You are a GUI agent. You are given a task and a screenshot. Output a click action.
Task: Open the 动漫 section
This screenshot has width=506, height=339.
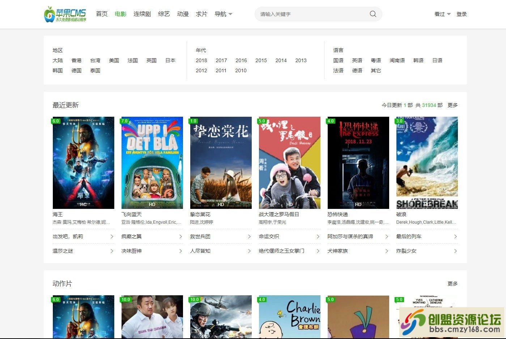(x=183, y=14)
